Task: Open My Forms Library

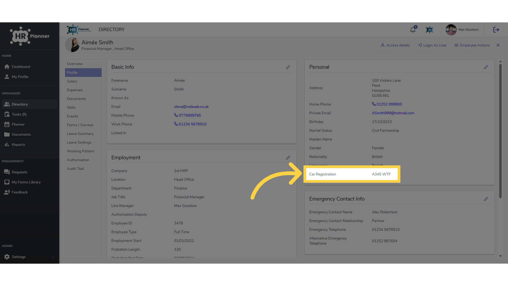Action: (x=29, y=182)
